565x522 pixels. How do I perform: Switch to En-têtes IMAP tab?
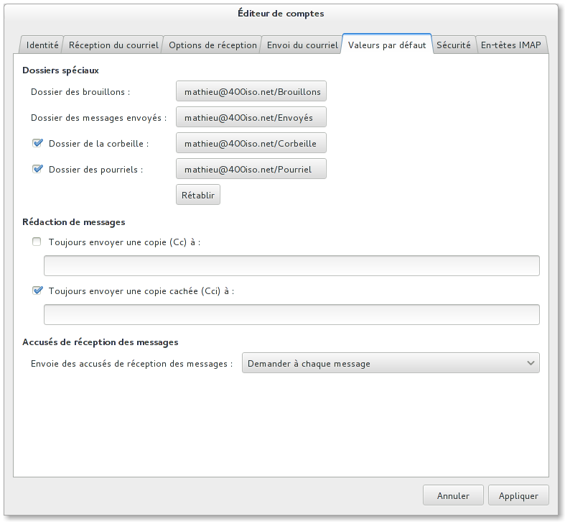[x=513, y=45]
